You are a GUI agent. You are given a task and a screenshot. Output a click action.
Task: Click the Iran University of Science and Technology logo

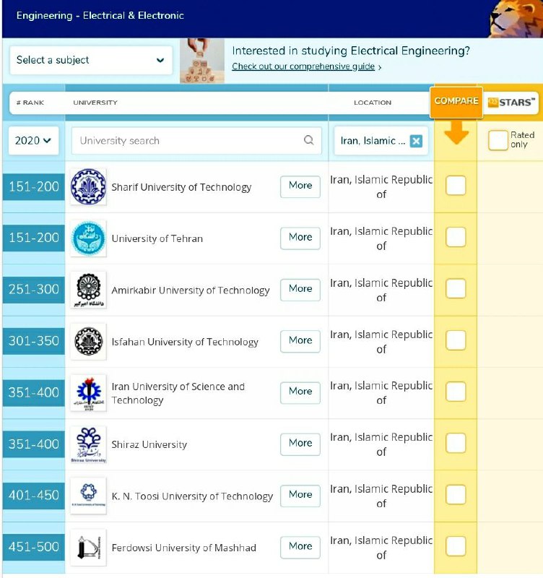click(88, 393)
